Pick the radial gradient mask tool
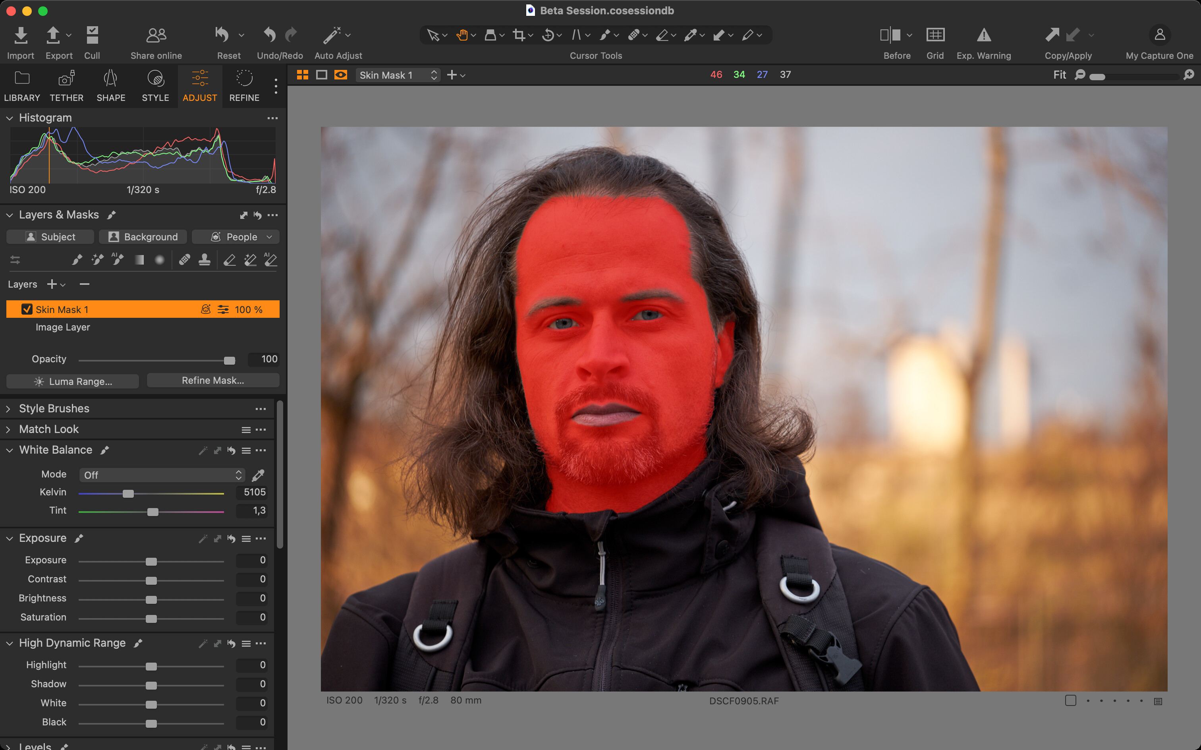Screen dimensions: 1201x750 (159, 260)
